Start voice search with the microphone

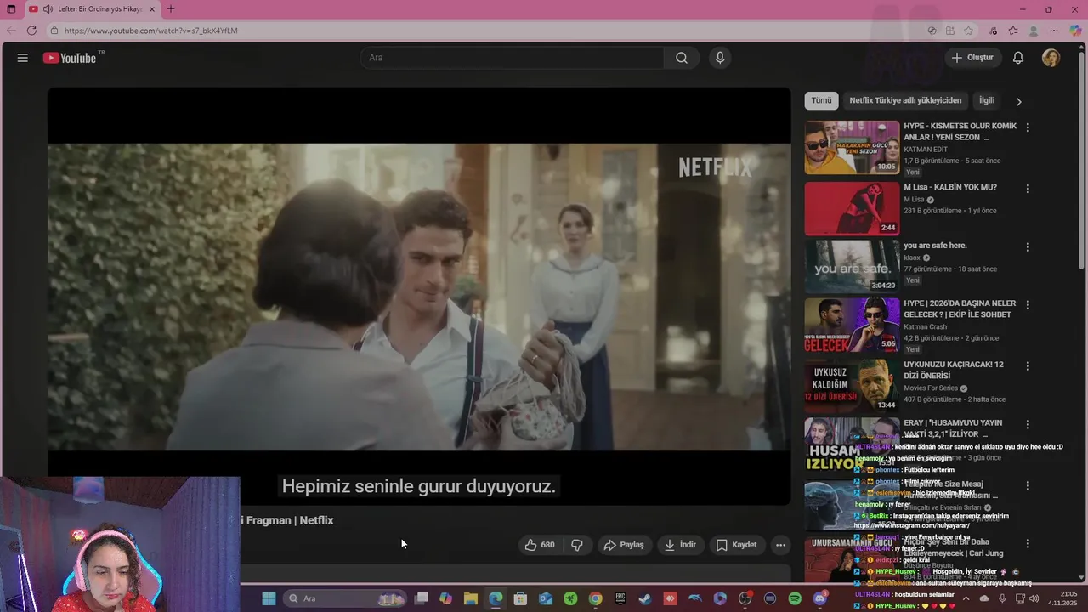pyautogui.click(x=720, y=58)
